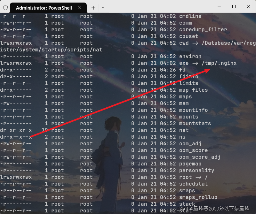Maximize the terminal window
The image size is (256, 214).
[x=234, y=6]
